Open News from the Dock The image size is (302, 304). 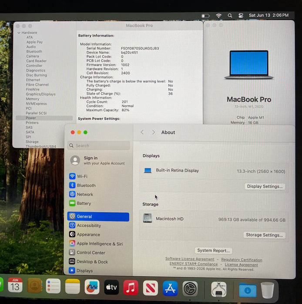point(150,288)
